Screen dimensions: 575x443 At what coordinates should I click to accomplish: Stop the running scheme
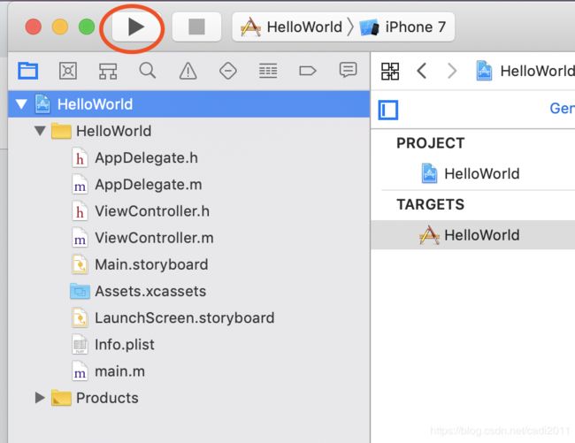[196, 27]
